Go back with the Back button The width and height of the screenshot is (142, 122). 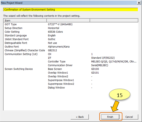tap(80, 117)
